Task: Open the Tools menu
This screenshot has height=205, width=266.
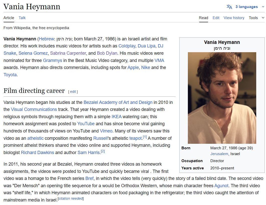Action: pyautogui.click(x=256, y=18)
